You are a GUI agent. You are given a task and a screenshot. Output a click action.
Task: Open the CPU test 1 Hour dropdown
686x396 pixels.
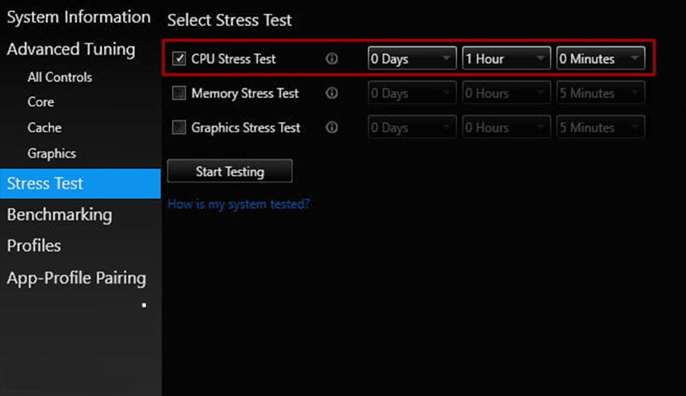pyautogui.click(x=506, y=59)
